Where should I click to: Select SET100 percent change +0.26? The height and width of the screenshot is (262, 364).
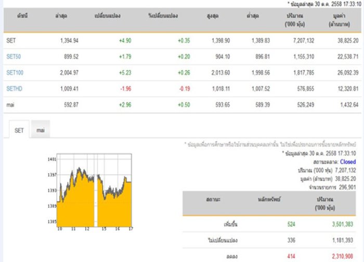point(184,73)
